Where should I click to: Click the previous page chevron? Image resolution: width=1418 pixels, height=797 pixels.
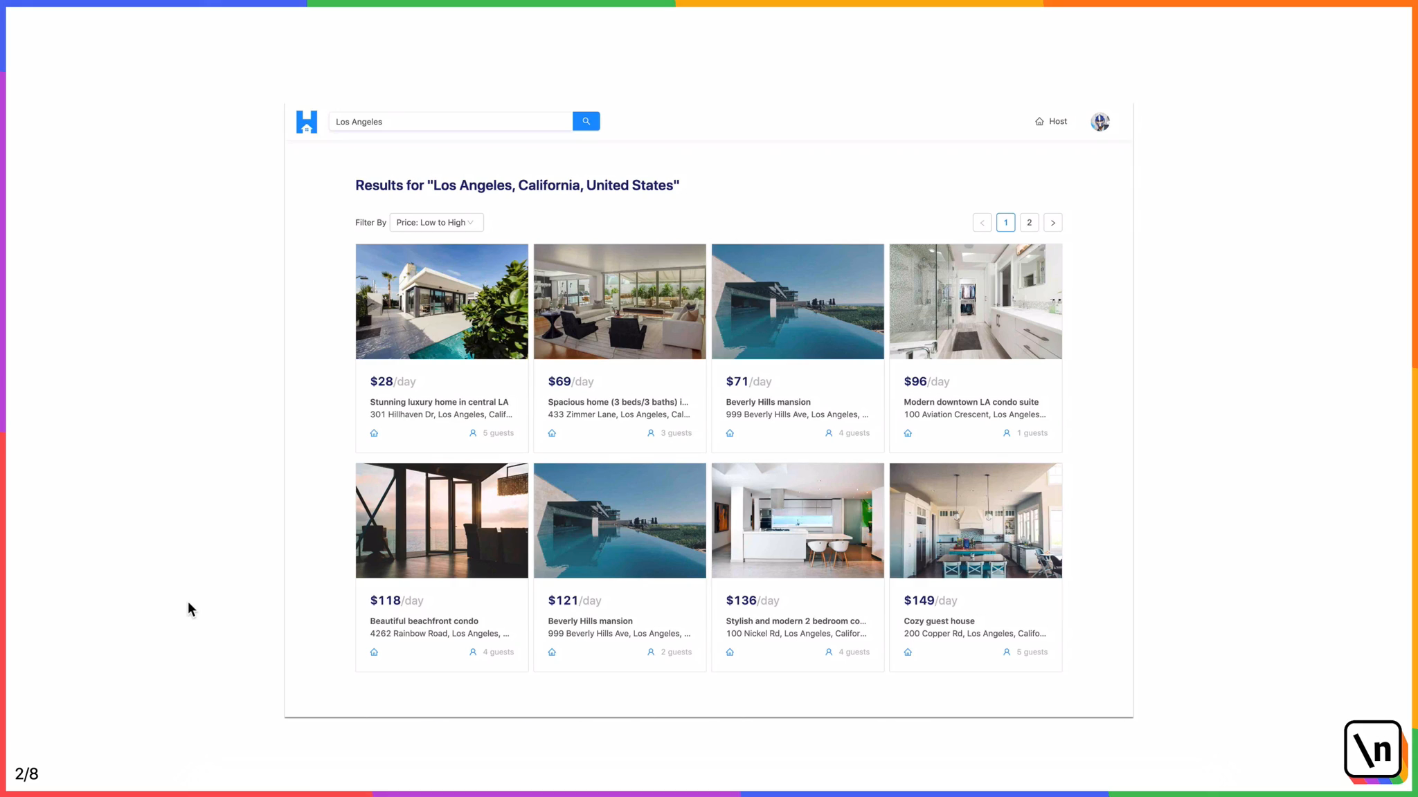982,223
